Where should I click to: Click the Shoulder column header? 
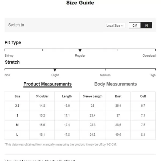(x=42, y=96)
